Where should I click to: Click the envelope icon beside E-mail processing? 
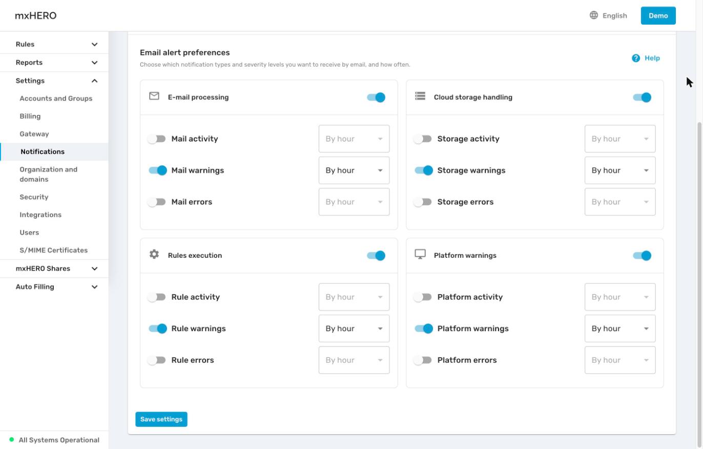coord(154,96)
